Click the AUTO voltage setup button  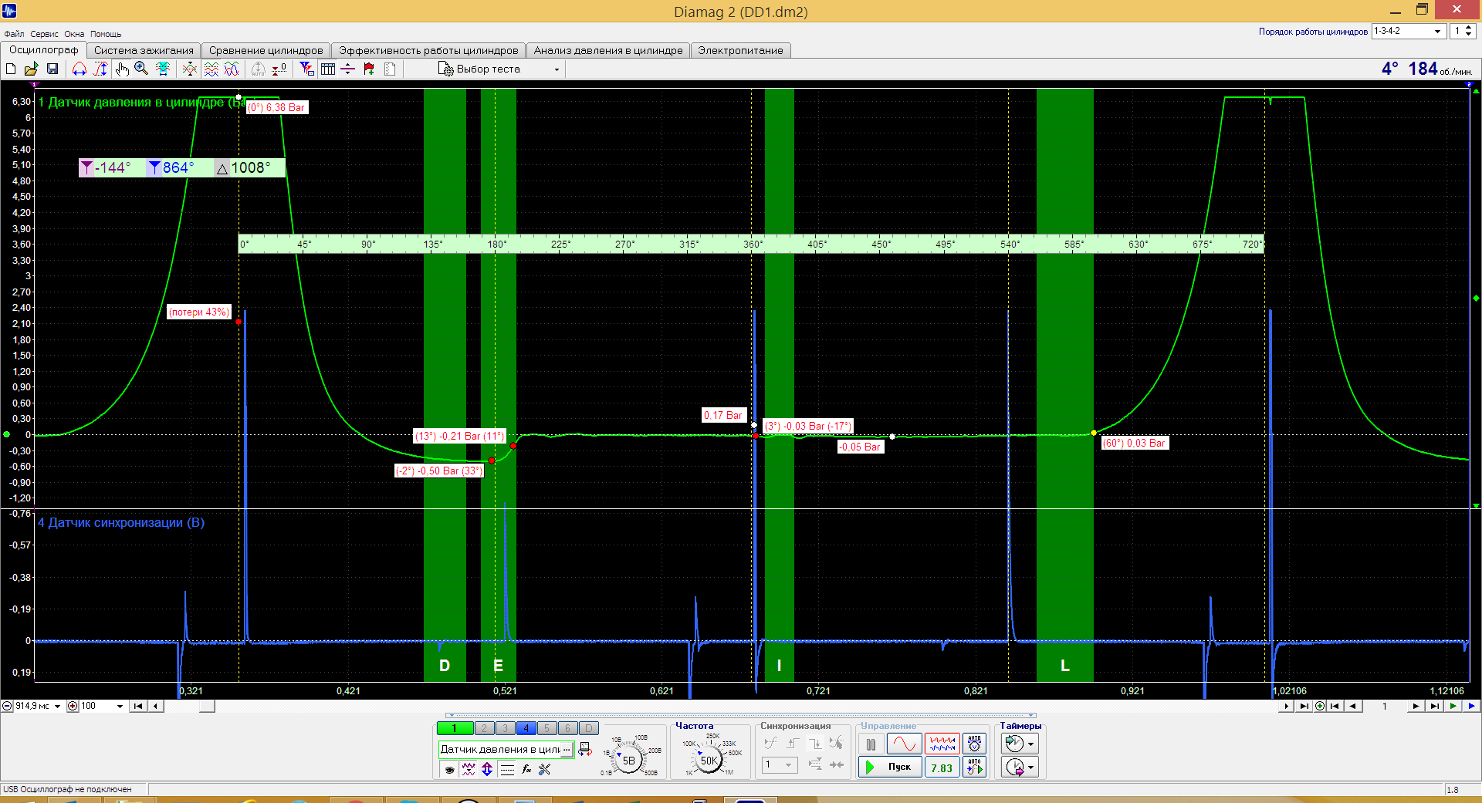tap(974, 744)
